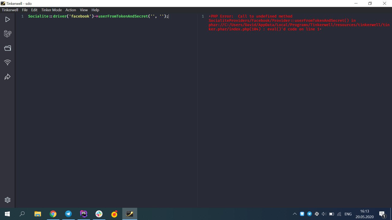
Task: Click the Socialite class name in editor
Action: [x=38, y=16]
